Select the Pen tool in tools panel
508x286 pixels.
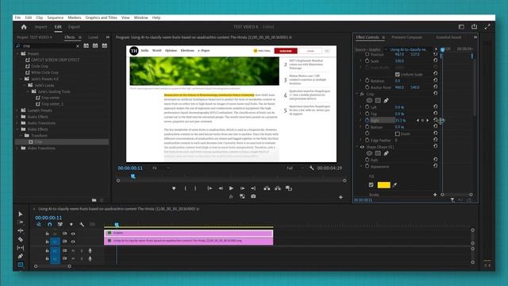coord(21,256)
